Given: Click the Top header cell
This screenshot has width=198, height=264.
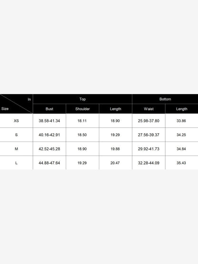Looking at the screenshot, I should click(x=82, y=99).
